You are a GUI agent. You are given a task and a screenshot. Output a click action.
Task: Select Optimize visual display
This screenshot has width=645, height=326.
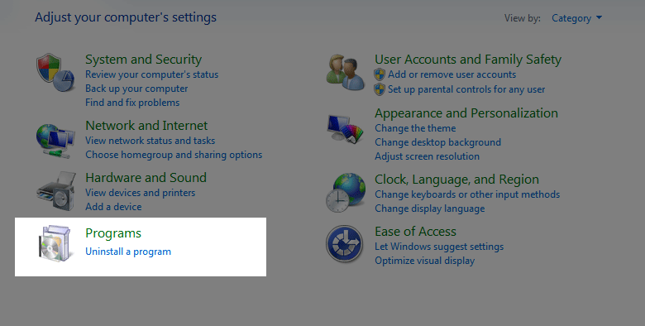click(x=424, y=261)
